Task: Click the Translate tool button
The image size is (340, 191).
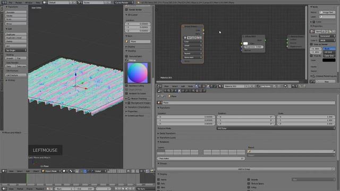Action: click(16, 12)
